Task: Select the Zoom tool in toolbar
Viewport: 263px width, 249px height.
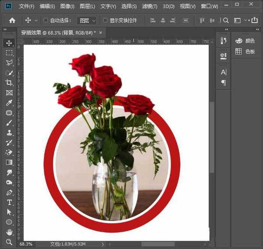Action: click(x=9, y=242)
